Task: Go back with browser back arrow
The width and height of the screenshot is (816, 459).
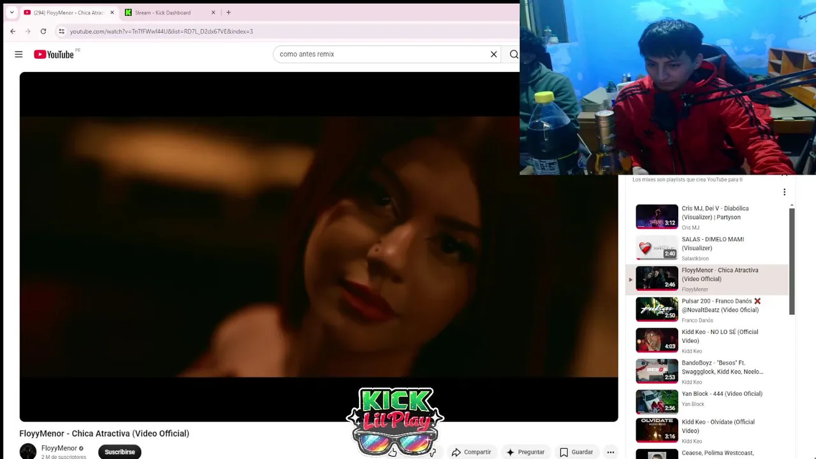Action: [13, 31]
